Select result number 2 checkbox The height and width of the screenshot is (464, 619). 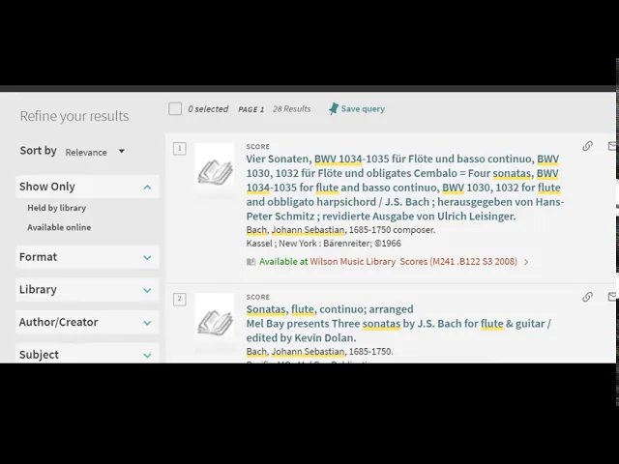pos(180,299)
